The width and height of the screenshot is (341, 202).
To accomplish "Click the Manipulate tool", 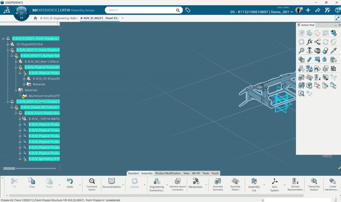I will coord(196,183).
